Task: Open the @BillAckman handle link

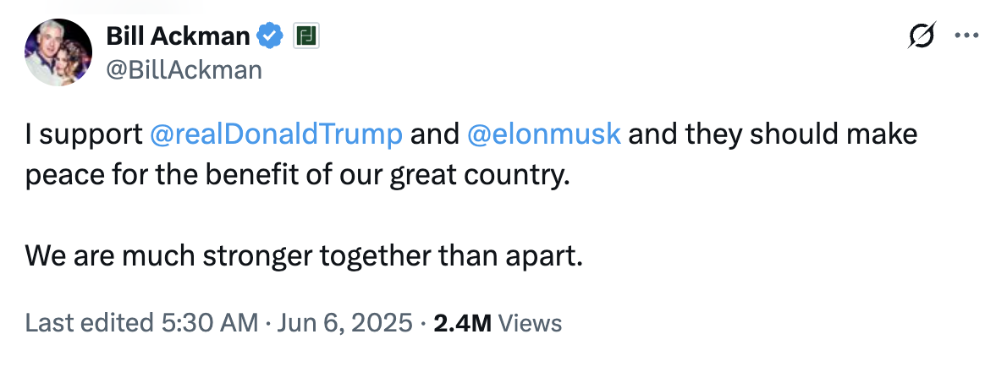Action: 184,69
